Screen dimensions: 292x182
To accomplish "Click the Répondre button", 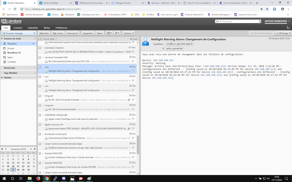I will click(x=44, y=33).
